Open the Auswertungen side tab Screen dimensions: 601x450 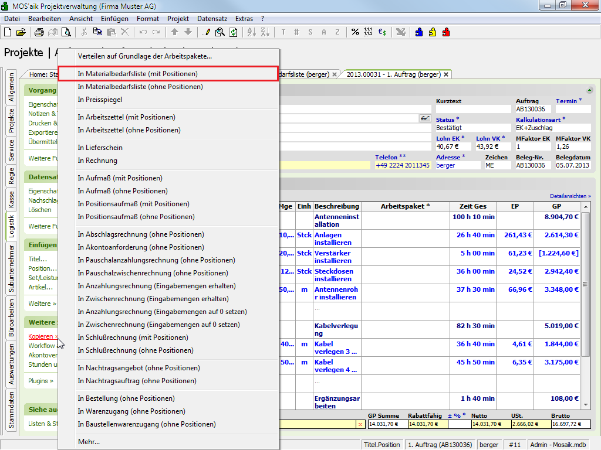tap(11, 364)
